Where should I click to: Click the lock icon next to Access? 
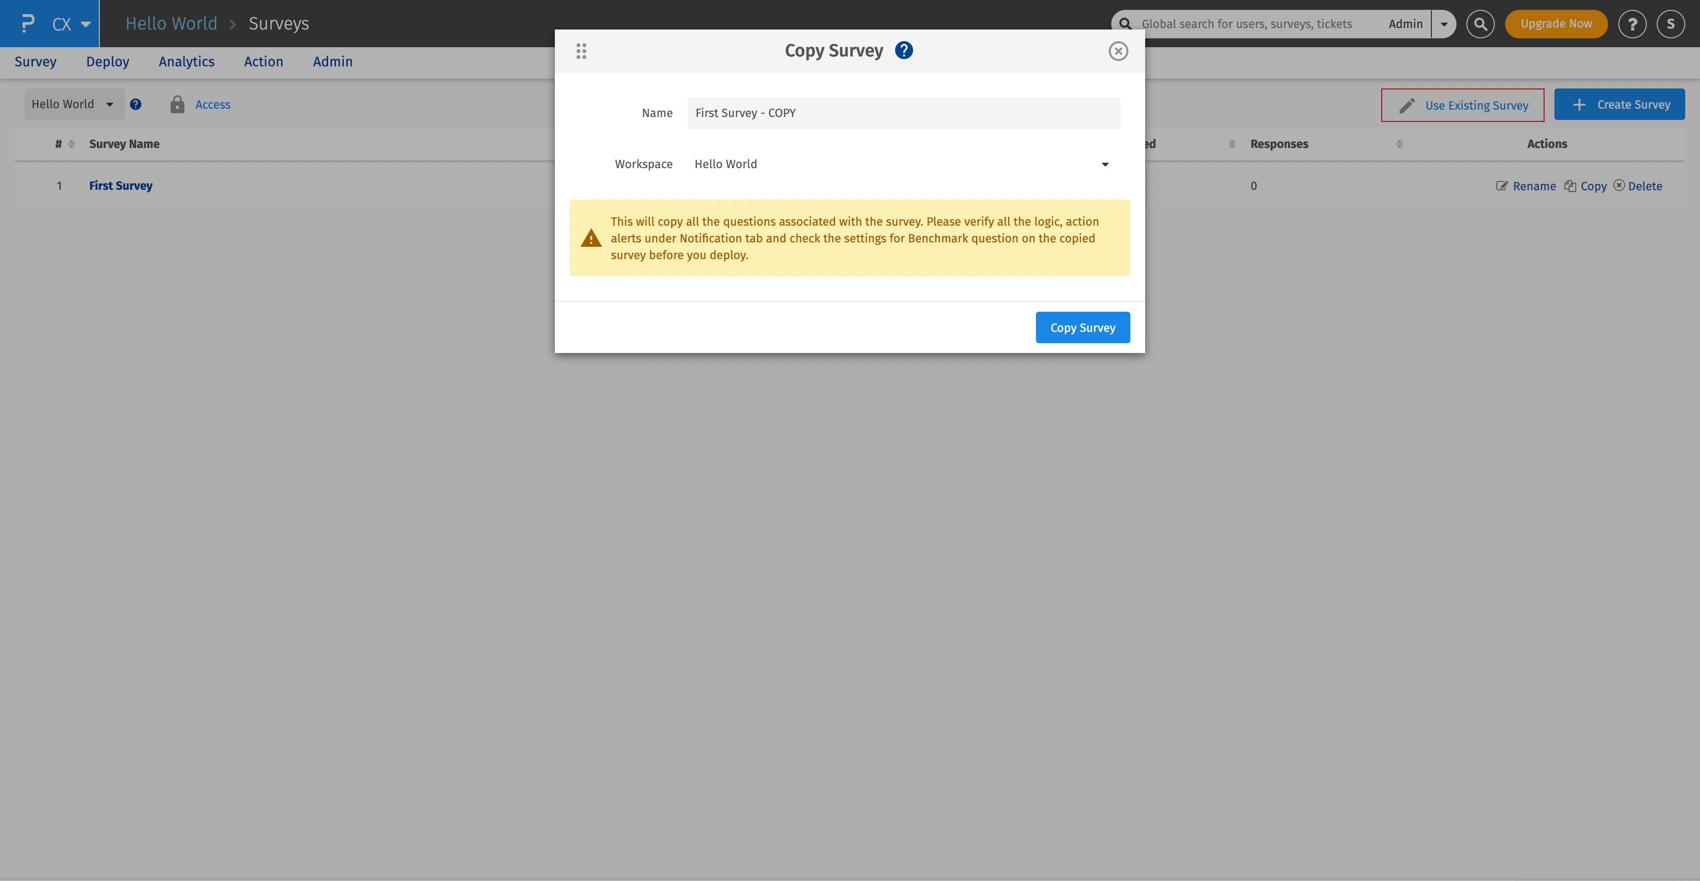click(x=177, y=104)
